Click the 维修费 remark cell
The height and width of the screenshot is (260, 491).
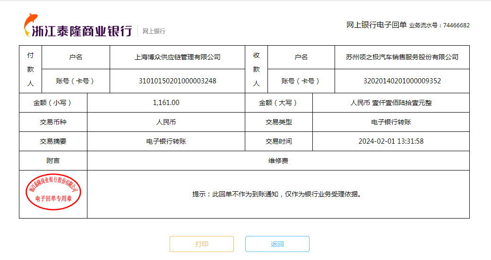point(278,161)
